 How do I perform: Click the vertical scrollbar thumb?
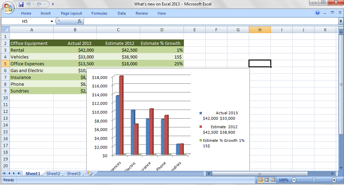pyautogui.click(x=341, y=84)
